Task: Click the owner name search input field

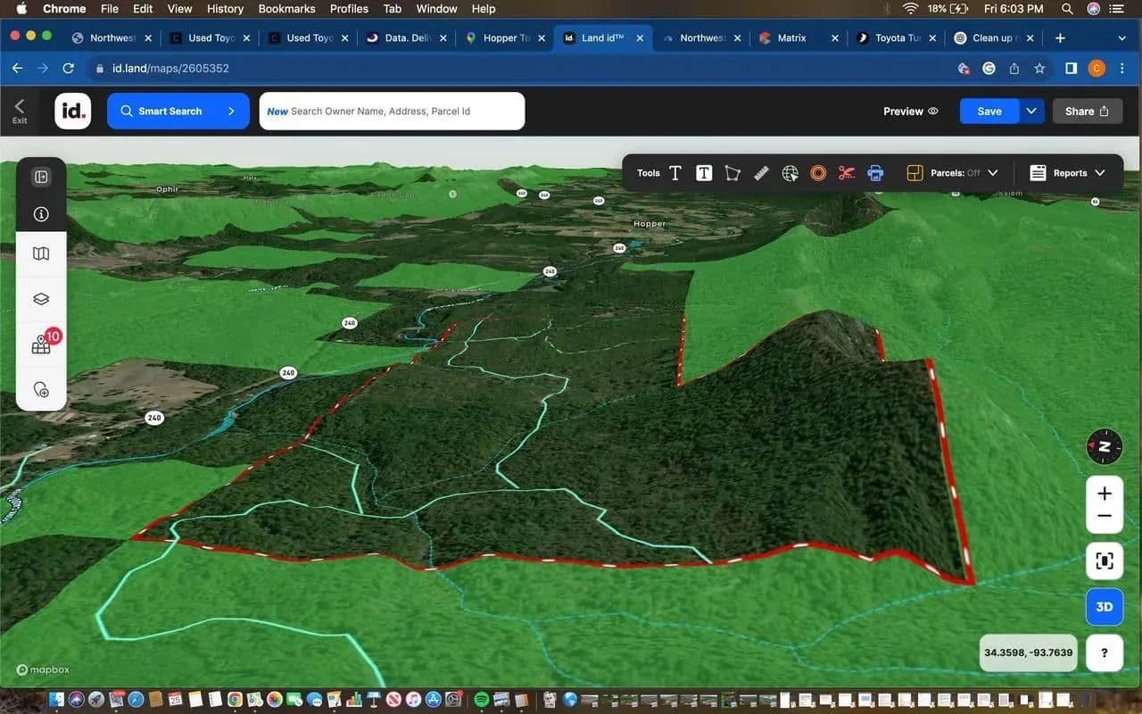Action: [392, 112]
